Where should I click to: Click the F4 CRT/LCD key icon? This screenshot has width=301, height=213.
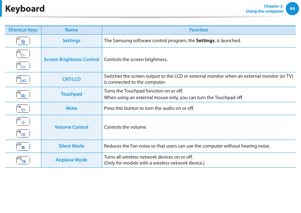(23, 80)
